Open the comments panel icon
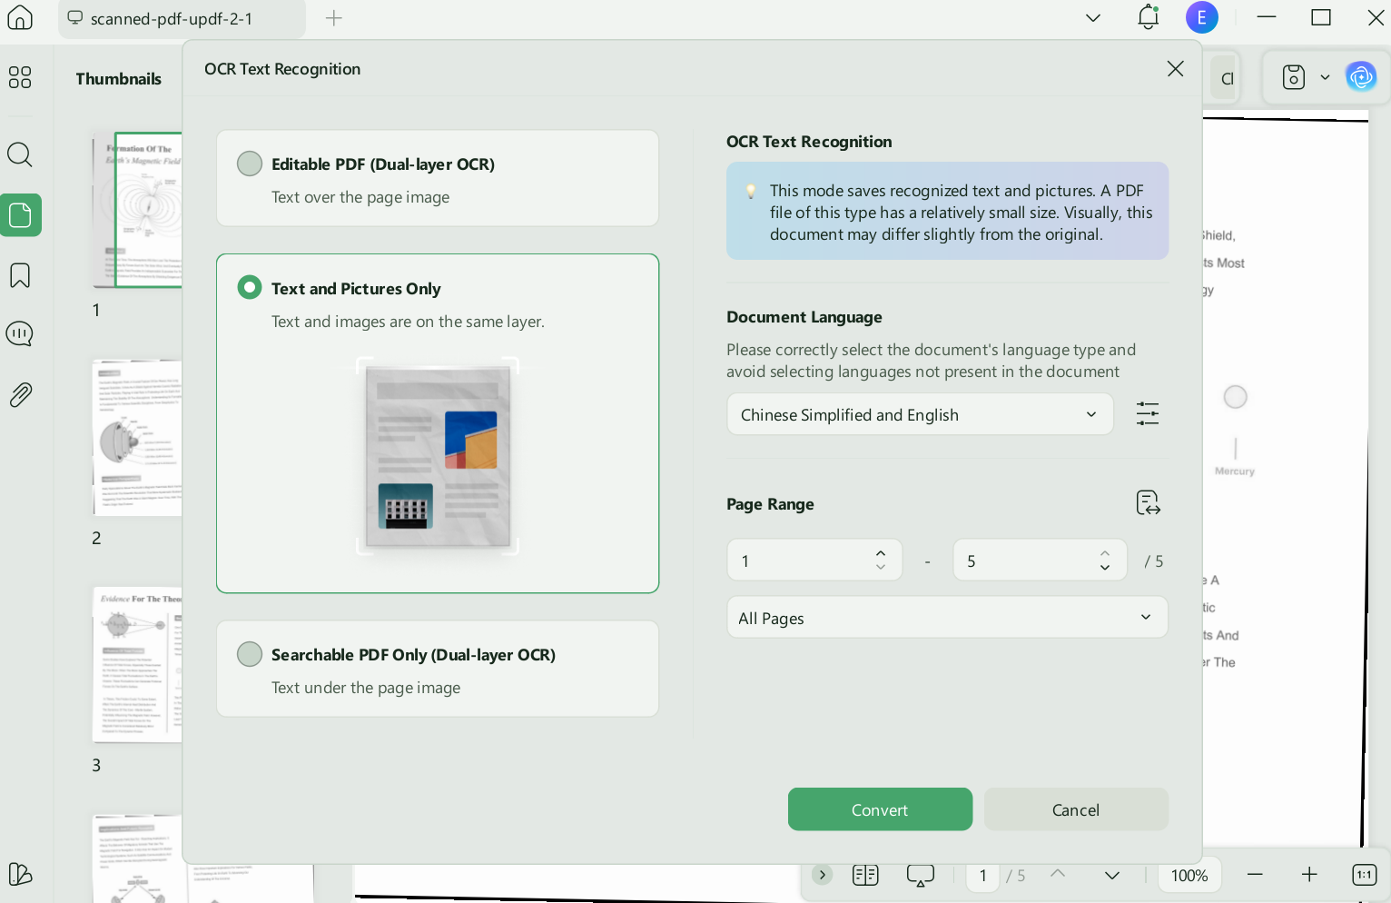1391x903 pixels. (x=20, y=334)
